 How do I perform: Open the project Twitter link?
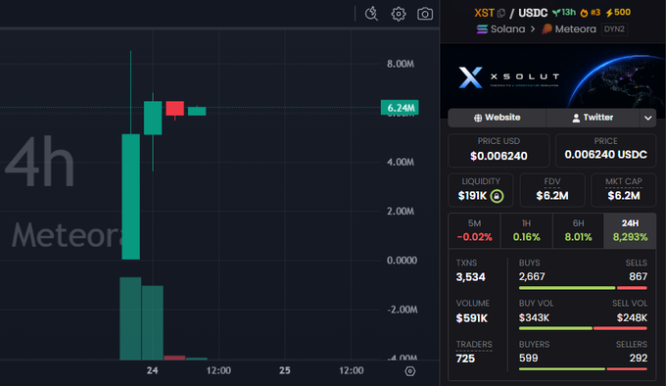coord(593,118)
